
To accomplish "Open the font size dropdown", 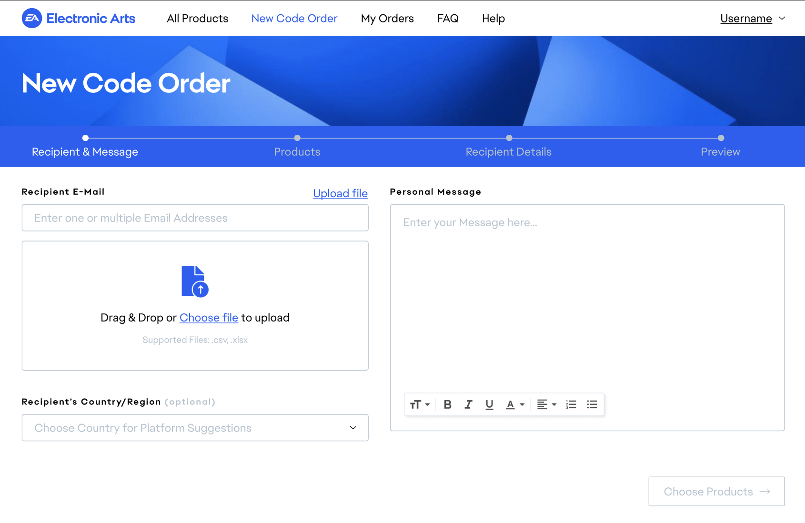I will tap(420, 404).
